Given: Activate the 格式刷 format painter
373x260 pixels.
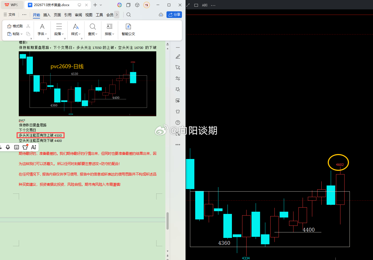Looking at the screenshot, I should click(15, 26).
